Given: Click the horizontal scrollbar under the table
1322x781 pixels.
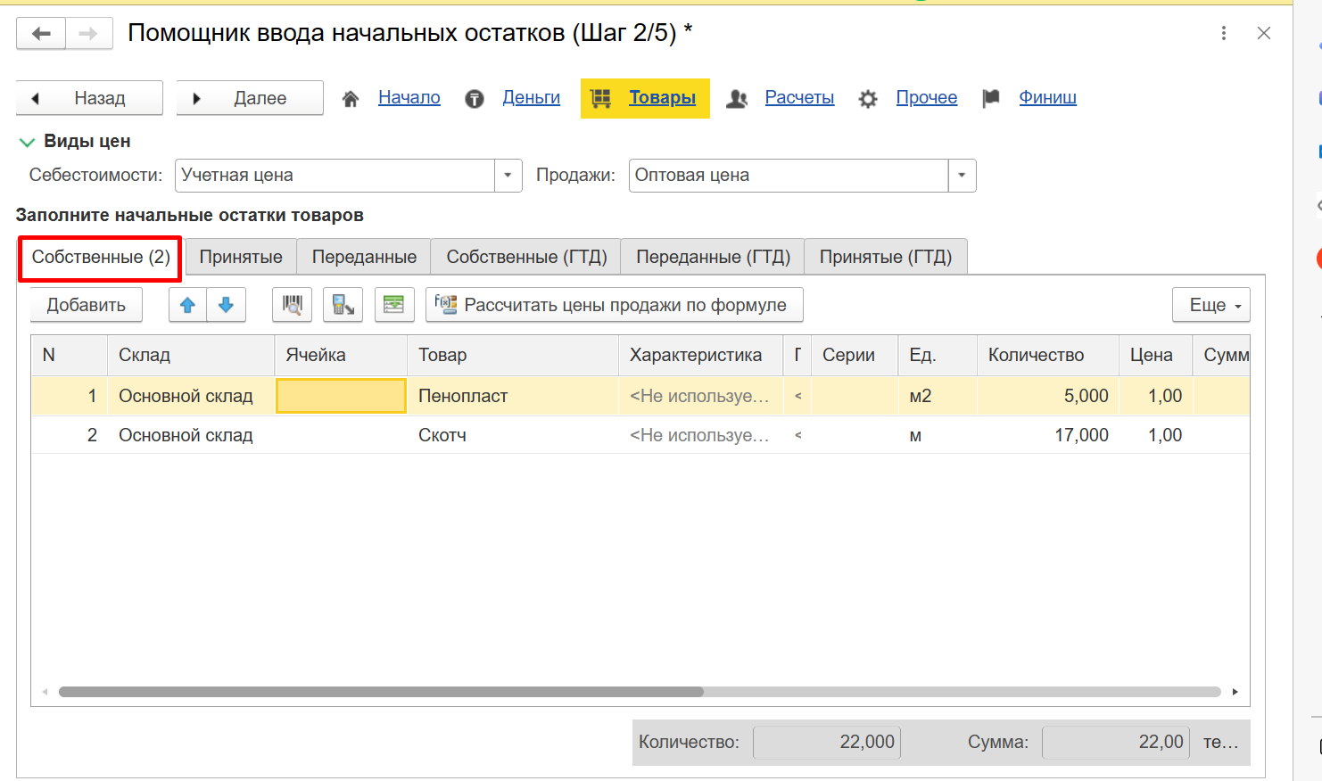Looking at the screenshot, I should pyautogui.click(x=381, y=692).
